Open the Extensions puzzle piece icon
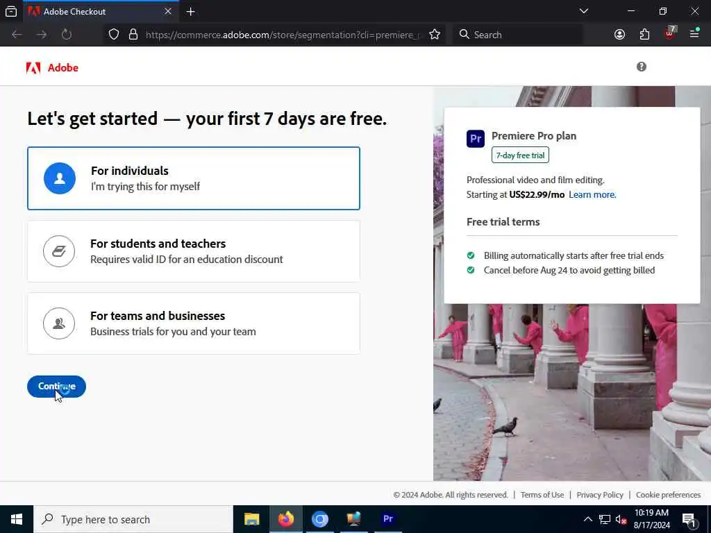The height and width of the screenshot is (533, 711). coord(644,35)
